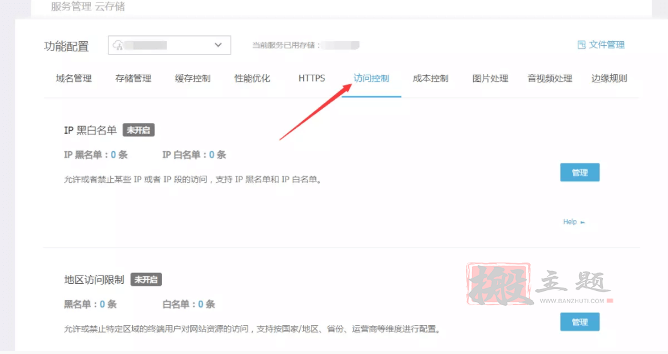Switch to the 图片处理 tab
This screenshot has width=668, height=354.
490,79
